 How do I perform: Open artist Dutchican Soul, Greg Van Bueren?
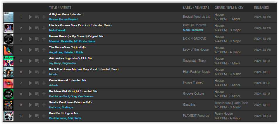click(71, 96)
